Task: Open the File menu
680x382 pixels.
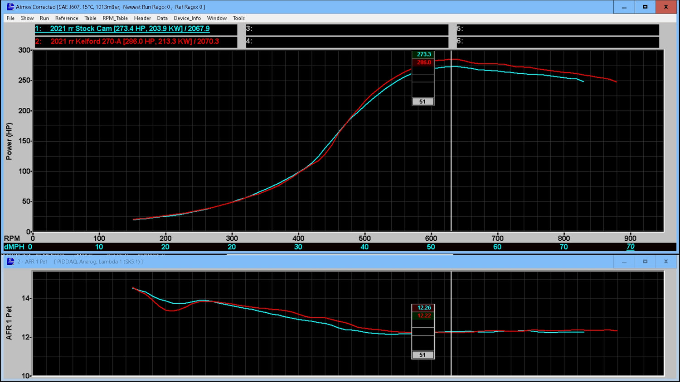Action: [x=10, y=18]
